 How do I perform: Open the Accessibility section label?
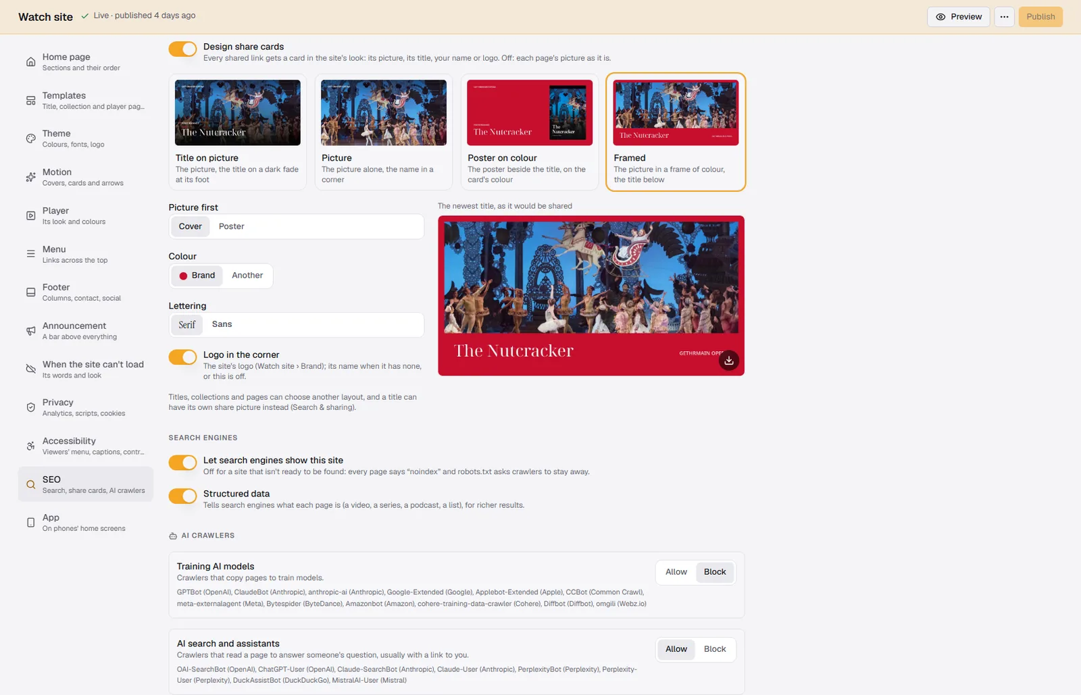click(x=69, y=441)
